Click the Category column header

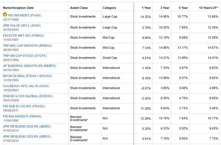(x=109, y=8)
